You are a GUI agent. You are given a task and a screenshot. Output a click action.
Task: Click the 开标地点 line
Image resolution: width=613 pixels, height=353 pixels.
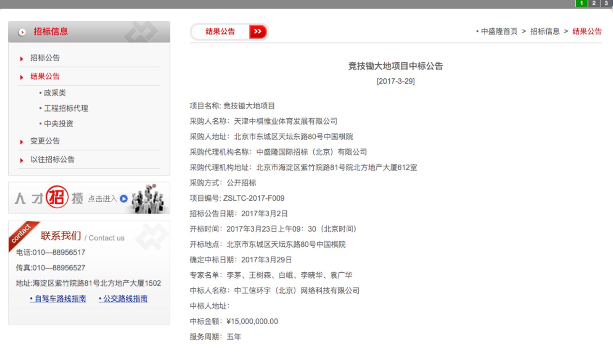pos(267,244)
